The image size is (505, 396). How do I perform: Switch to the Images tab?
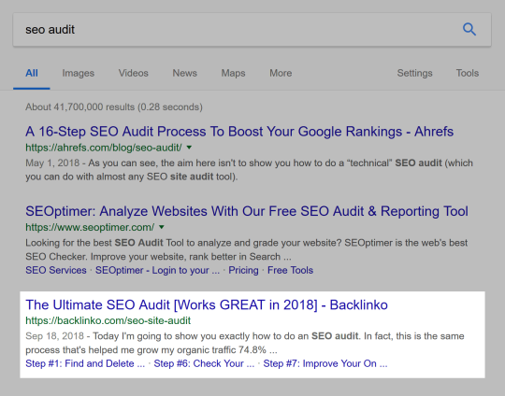pos(79,74)
